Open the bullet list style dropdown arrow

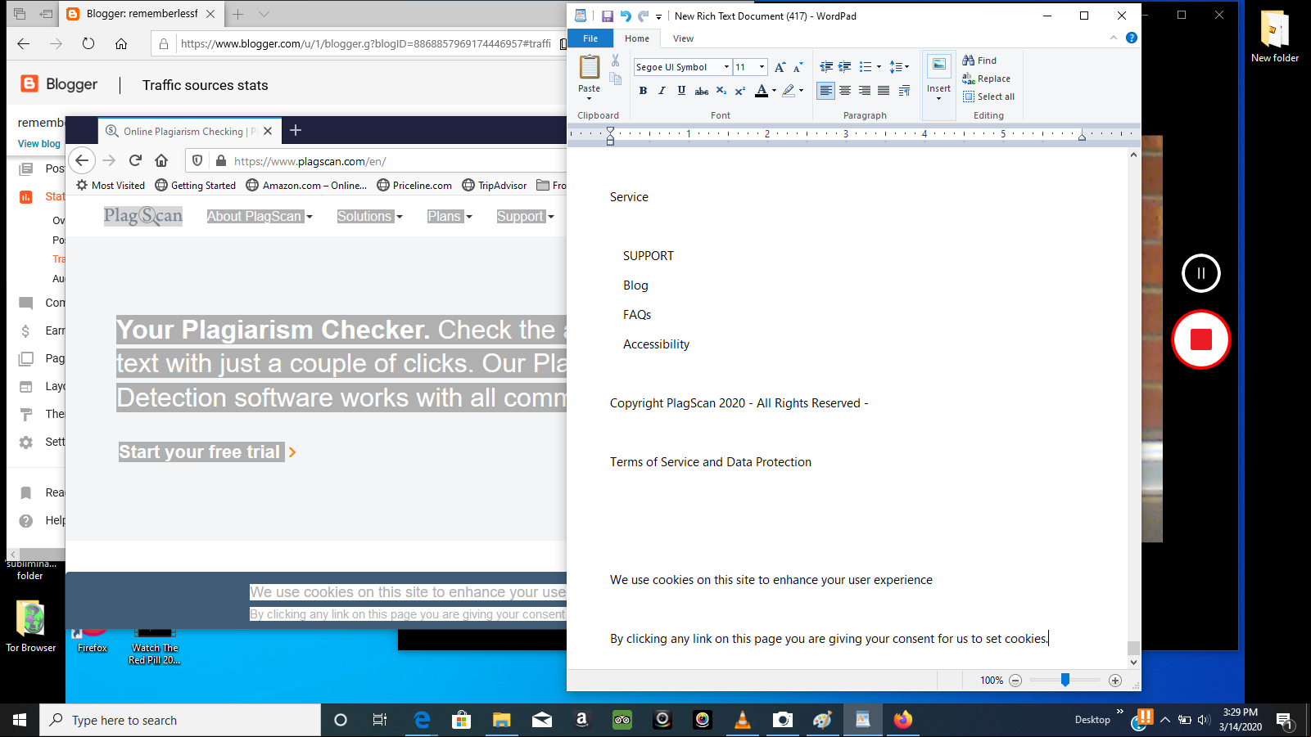(x=879, y=67)
